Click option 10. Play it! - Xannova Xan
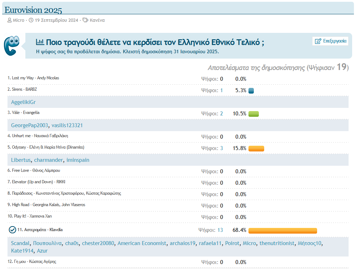Screen dimensions: 355x274 point(30,216)
